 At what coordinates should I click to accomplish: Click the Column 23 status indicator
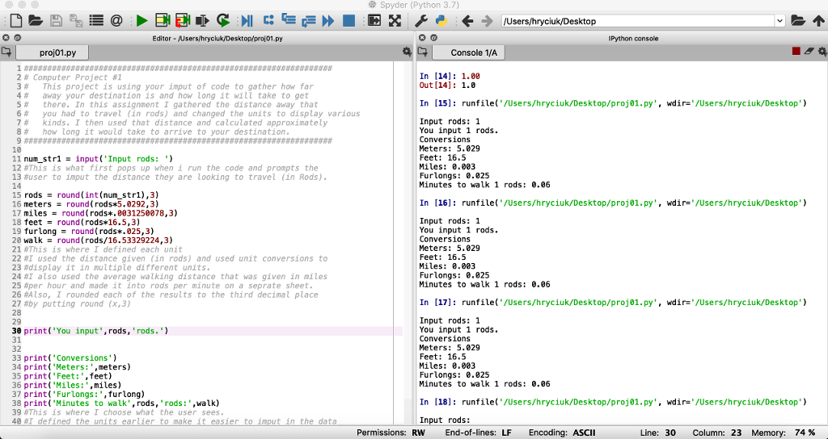pyautogui.click(x=717, y=433)
